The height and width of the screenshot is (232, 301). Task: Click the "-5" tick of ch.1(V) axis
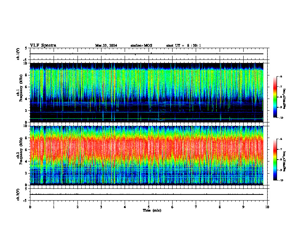pos(26,60)
